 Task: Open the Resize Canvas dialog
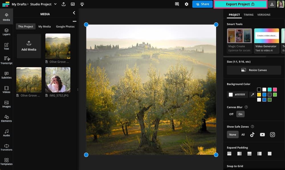pos(254,70)
